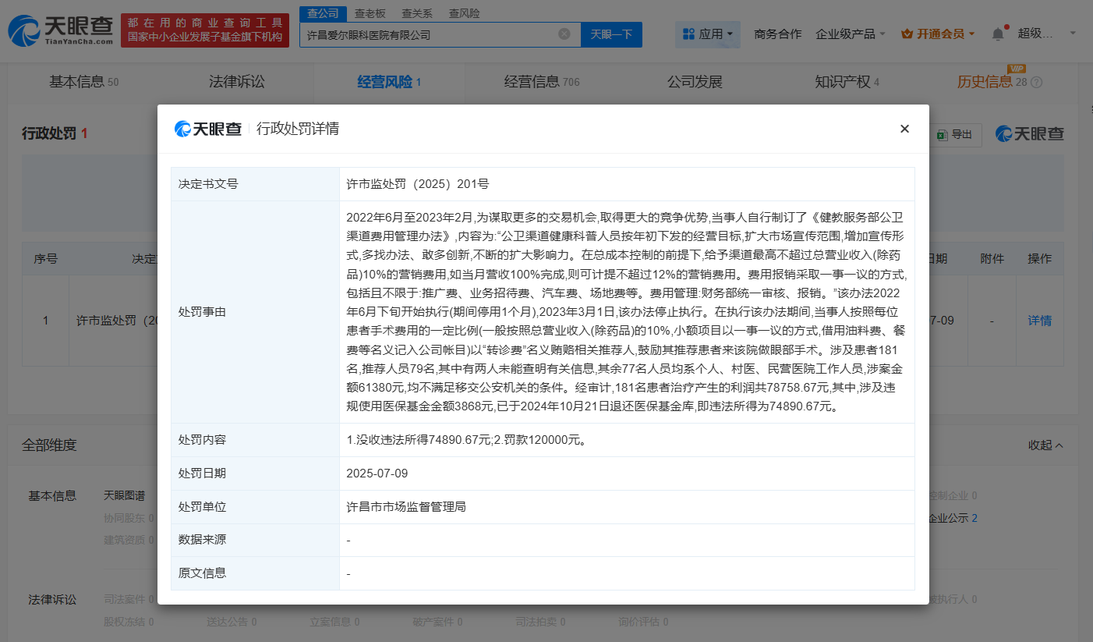Click the dialog's 2025-07-09 penalty date value
The width and height of the screenshot is (1093, 642).
point(377,474)
